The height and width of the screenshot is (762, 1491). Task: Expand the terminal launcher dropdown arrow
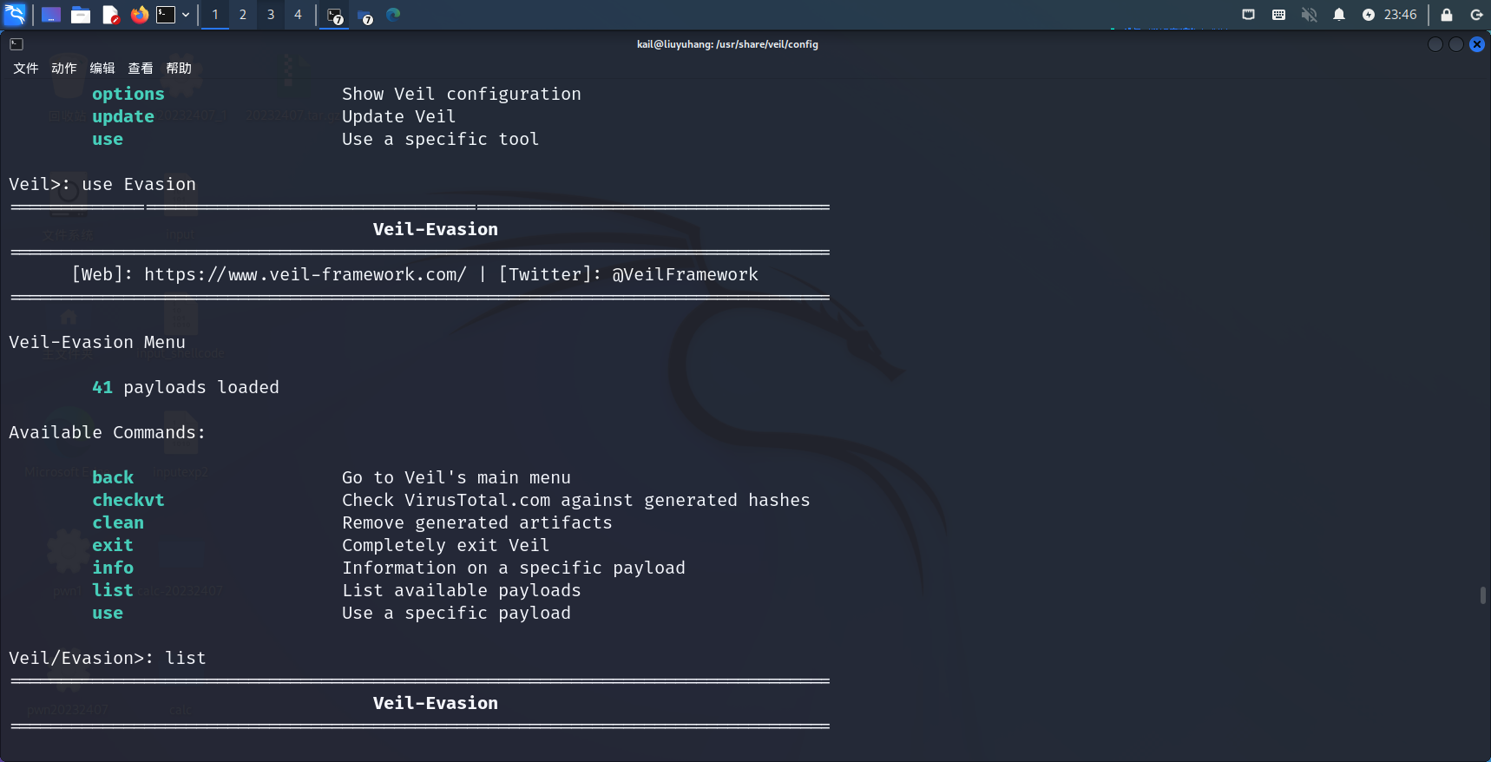click(186, 15)
